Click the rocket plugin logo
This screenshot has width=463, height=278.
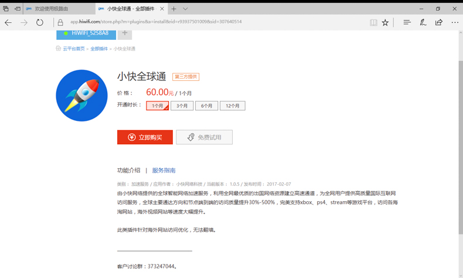click(x=81, y=96)
